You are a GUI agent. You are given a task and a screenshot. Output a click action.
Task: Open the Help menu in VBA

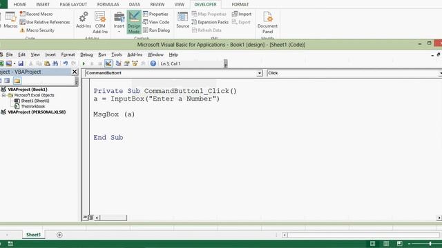coord(173,54)
